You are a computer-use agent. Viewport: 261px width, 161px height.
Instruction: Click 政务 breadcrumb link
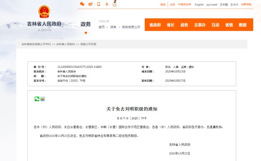(113, 27)
